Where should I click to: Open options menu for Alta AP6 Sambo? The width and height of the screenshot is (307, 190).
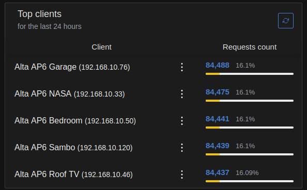pyautogui.click(x=182, y=148)
